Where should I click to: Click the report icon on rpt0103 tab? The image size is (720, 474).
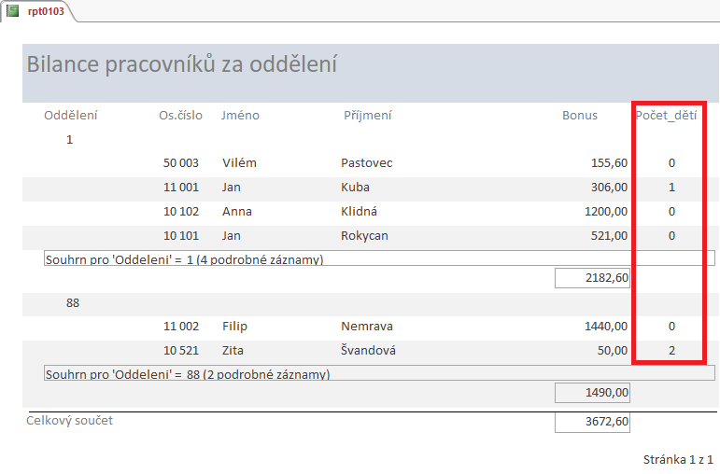pos(13,11)
